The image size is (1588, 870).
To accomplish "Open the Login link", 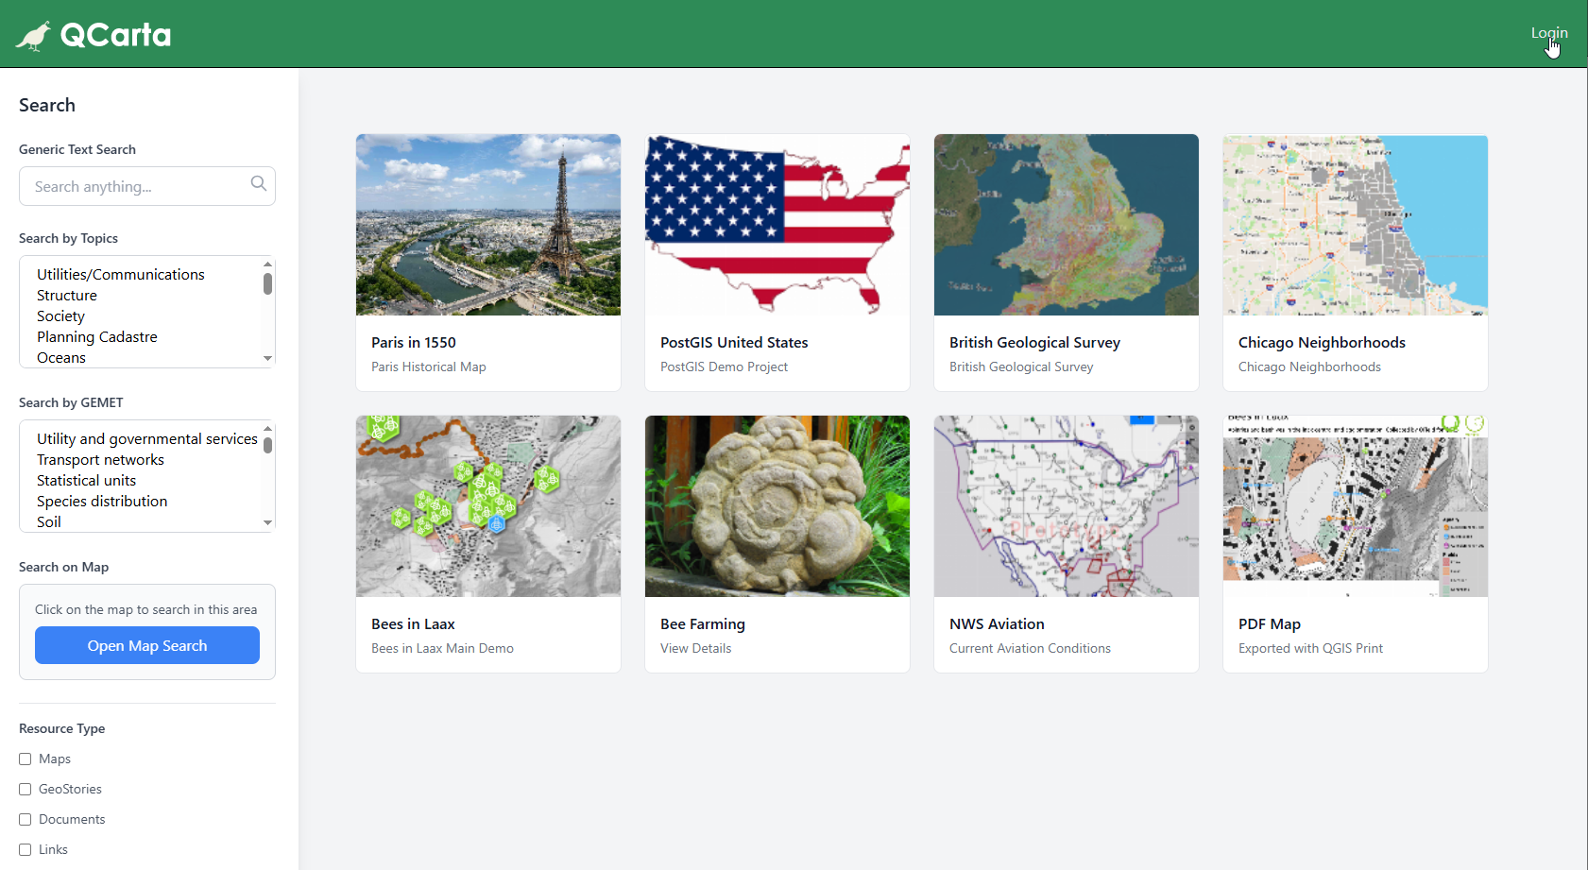I will [x=1549, y=33].
